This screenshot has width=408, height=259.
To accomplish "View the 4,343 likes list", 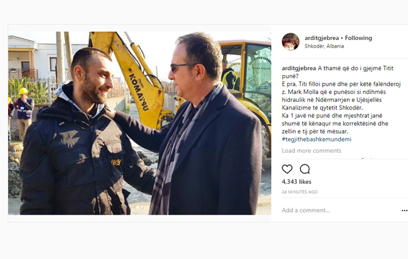I will (296, 182).
